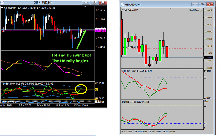Click the GBPUSD.c,H4 title bar text
221x136 pixels.
pyautogui.click(x=133, y=5)
